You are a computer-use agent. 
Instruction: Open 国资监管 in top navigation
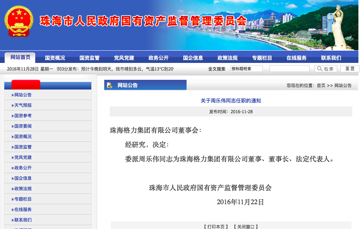[90, 58]
